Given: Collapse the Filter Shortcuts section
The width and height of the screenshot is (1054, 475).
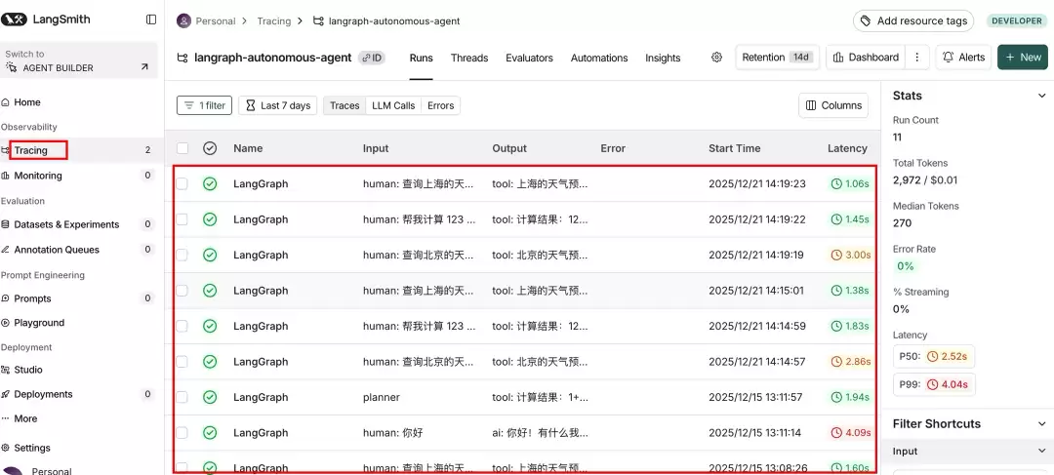Looking at the screenshot, I should [x=1042, y=424].
